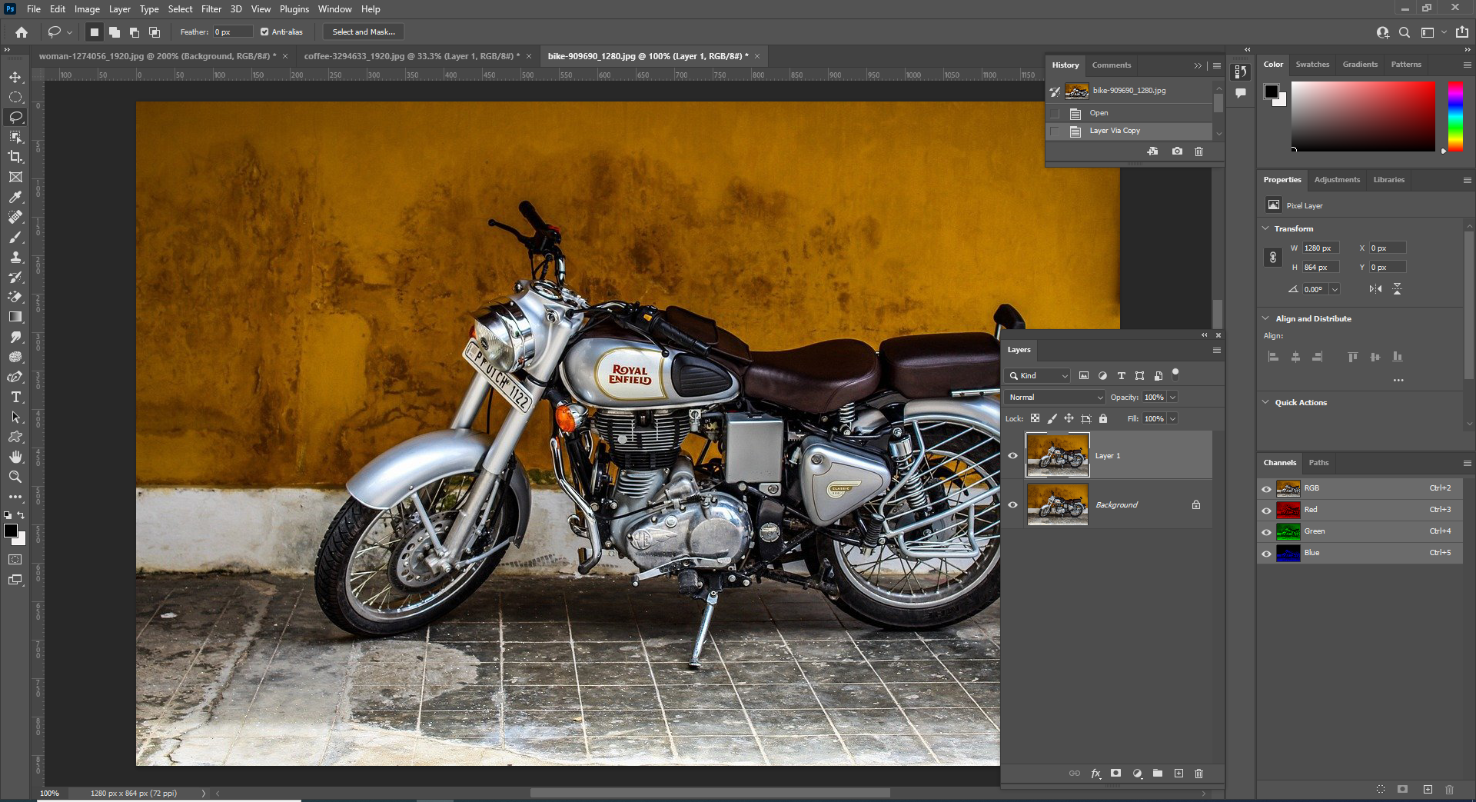The height and width of the screenshot is (802, 1476).
Task: Select the Elliptical Marquee tool
Action: pos(15,97)
